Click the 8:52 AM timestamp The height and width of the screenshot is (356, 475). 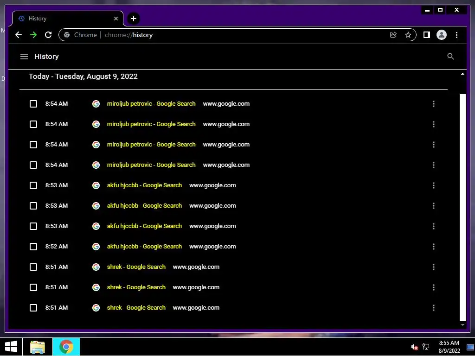coord(57,247)
